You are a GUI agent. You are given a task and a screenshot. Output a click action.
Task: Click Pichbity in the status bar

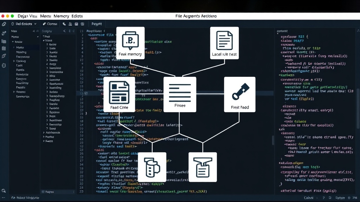pyautogui.click(x=340, y=198)
